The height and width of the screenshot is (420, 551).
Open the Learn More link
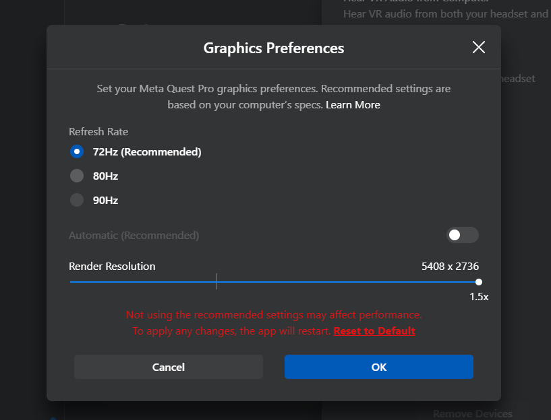point(353,105)
